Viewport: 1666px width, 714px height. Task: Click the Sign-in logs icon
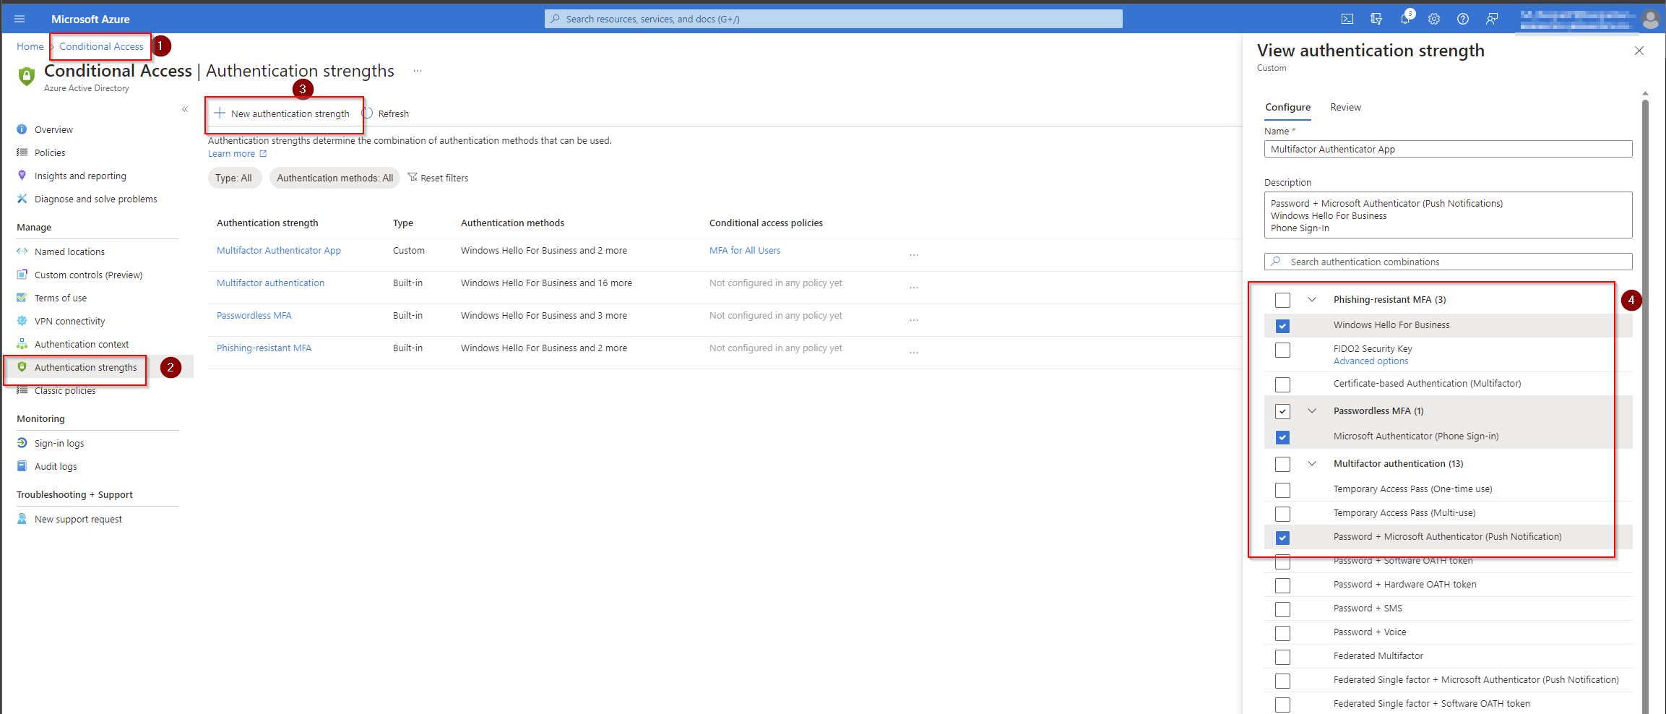22,443
